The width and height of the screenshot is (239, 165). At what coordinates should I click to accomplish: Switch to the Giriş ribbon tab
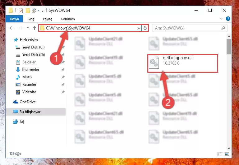tap(31, 19)
